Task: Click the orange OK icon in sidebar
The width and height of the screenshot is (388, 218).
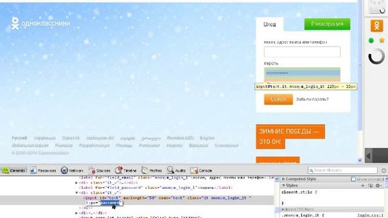Action: click(376, 25)
